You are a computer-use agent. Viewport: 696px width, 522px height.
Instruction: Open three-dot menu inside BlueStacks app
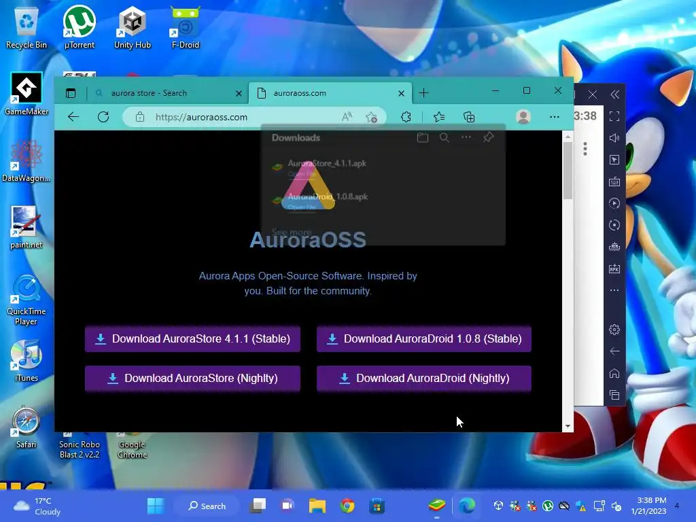pyautogui.click(x=585, y=149)
